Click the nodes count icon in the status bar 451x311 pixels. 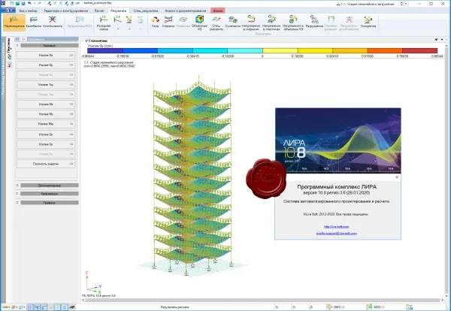coord(329,307)
